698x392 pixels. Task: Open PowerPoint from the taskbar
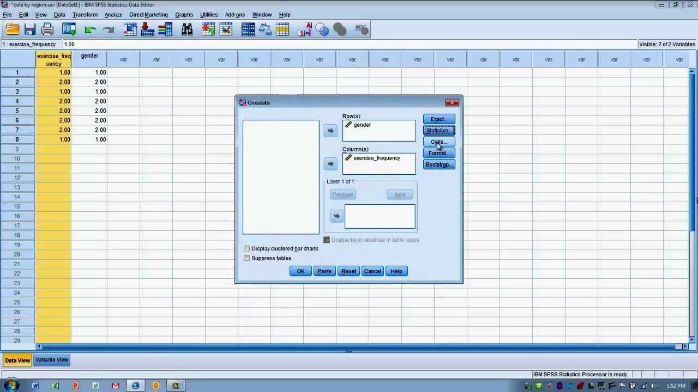coord(76,386)
